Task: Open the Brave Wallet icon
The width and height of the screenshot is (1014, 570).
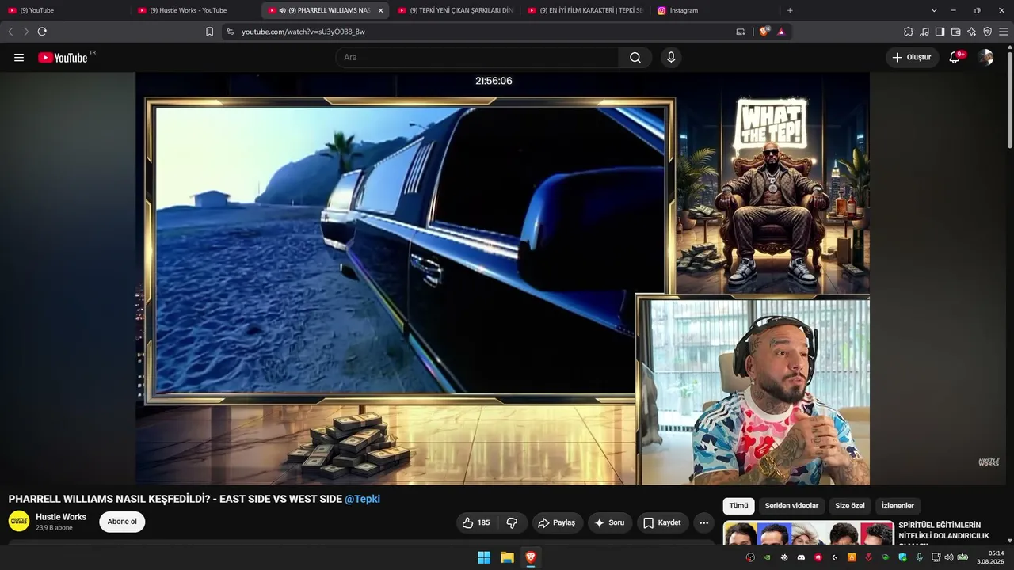Action: click(955, 32)
